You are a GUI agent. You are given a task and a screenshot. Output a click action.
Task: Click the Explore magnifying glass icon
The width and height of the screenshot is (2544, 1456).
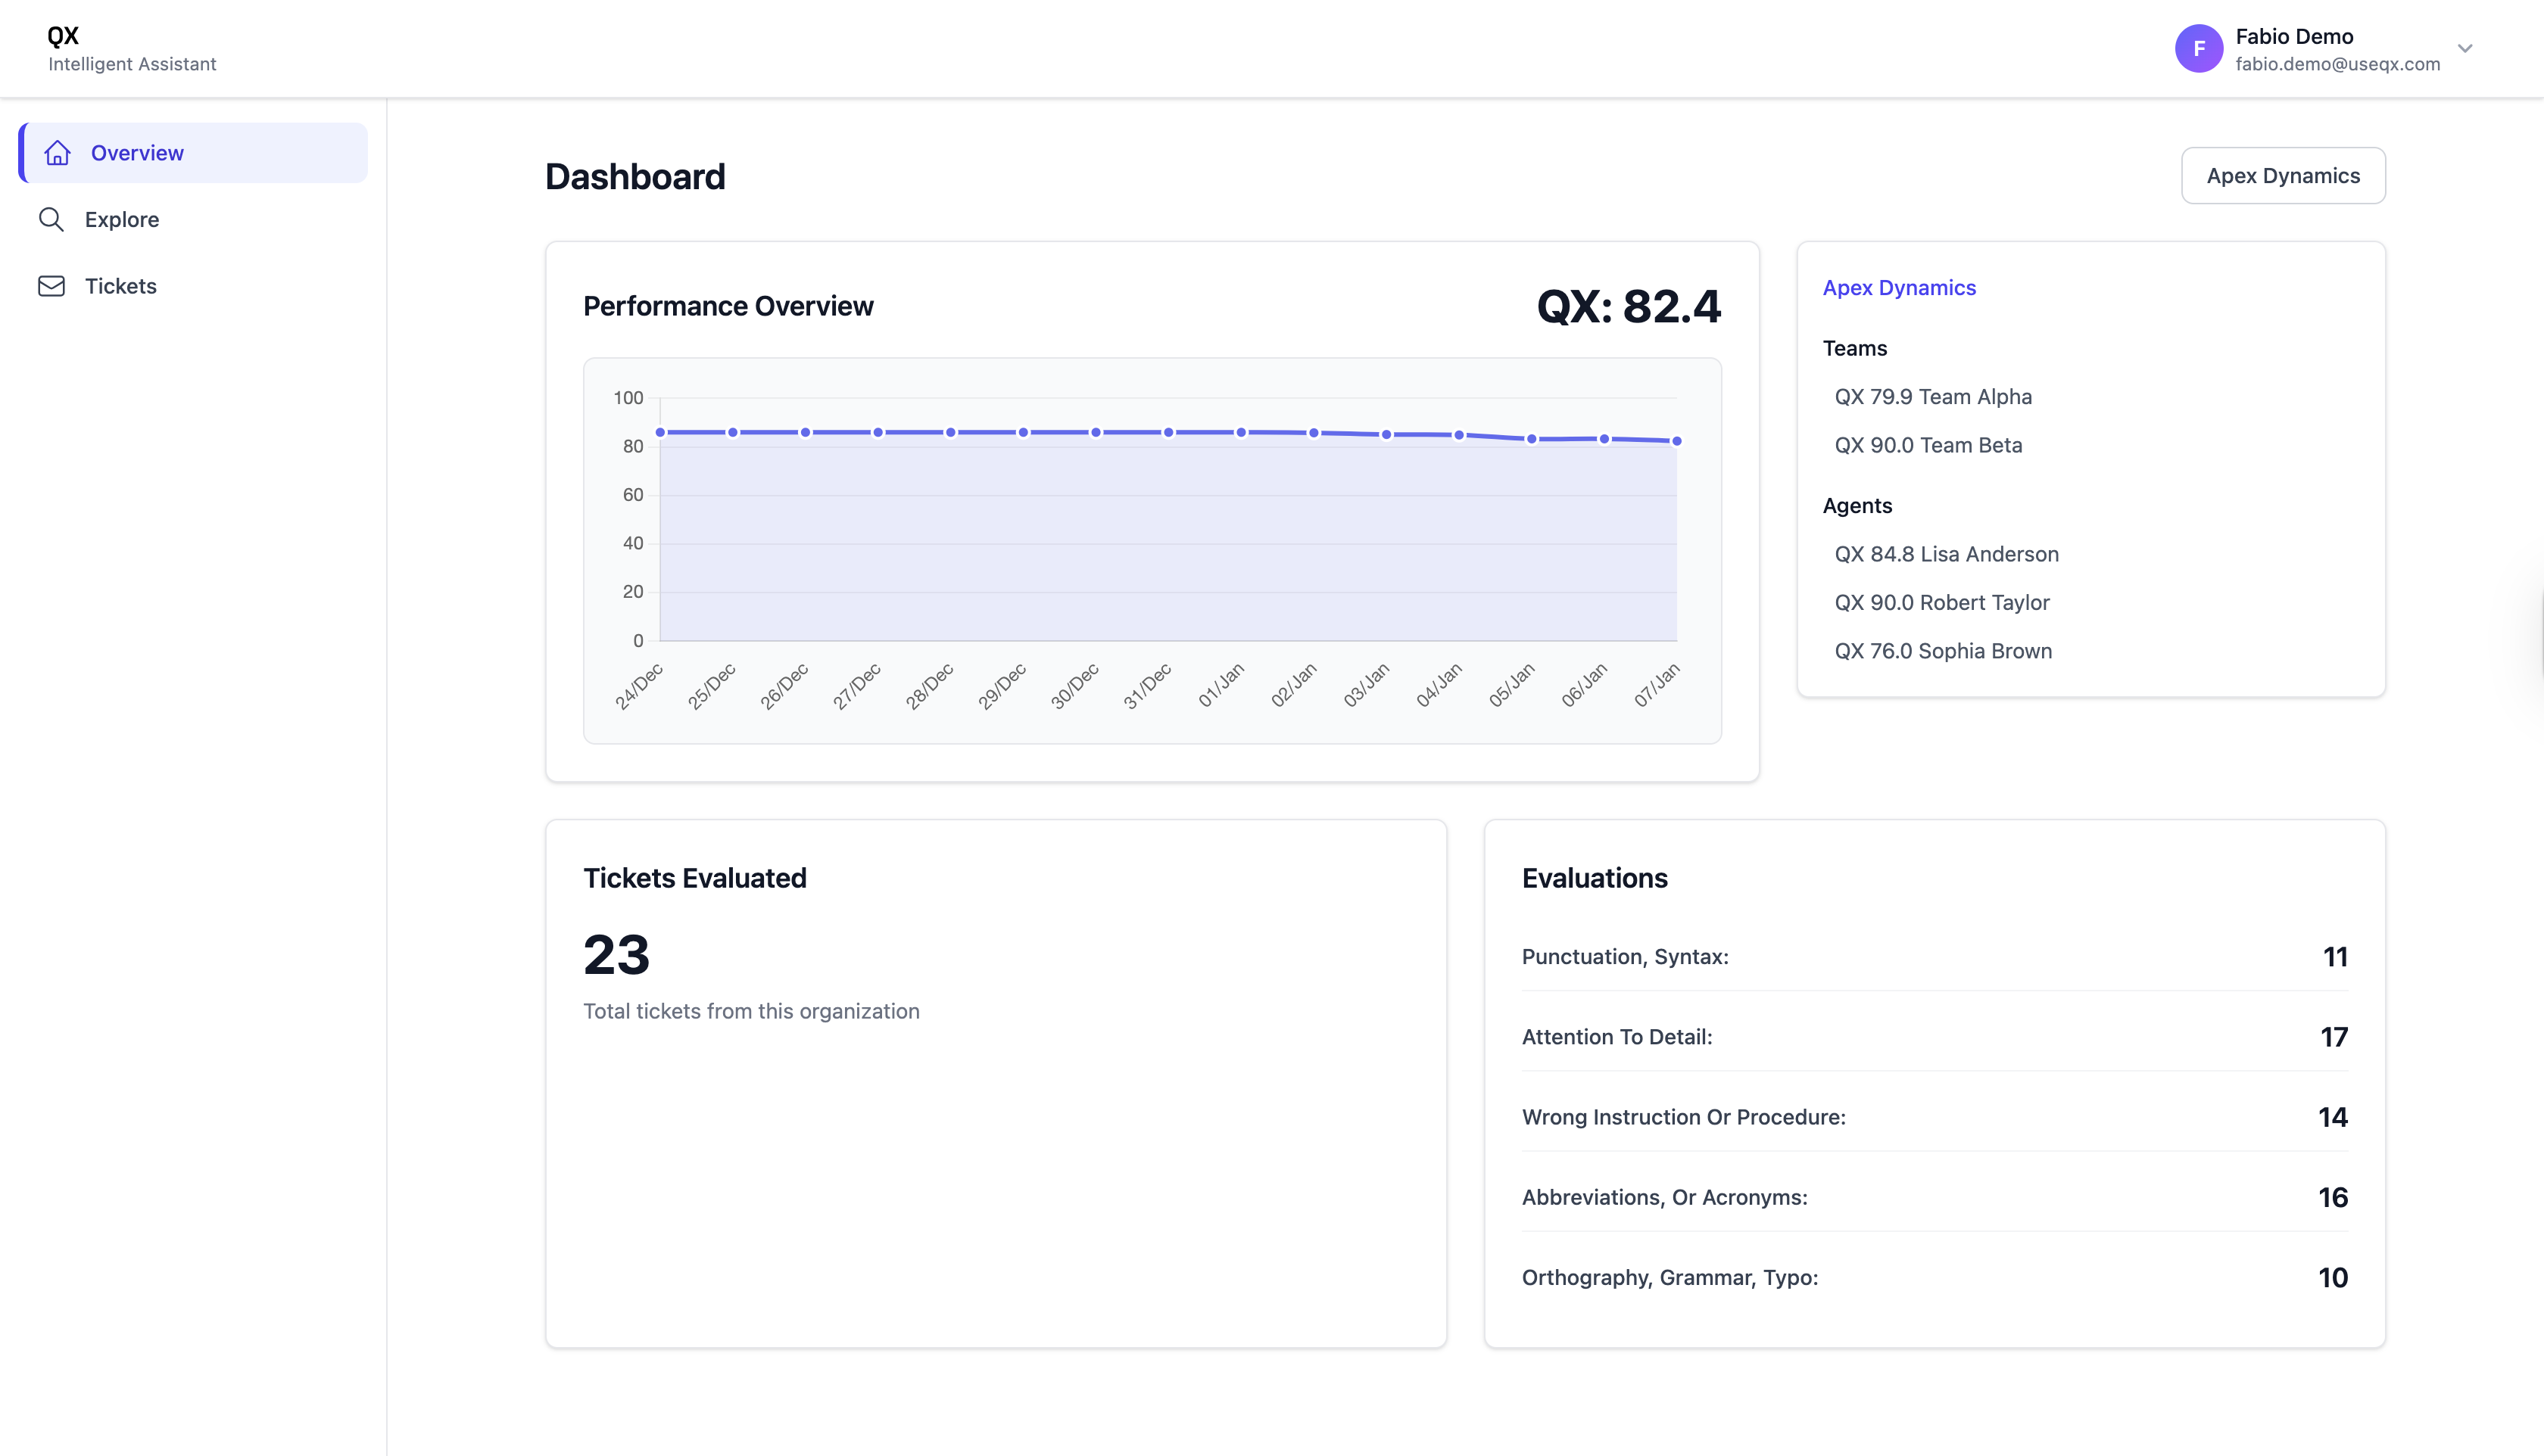click(51, 219)
